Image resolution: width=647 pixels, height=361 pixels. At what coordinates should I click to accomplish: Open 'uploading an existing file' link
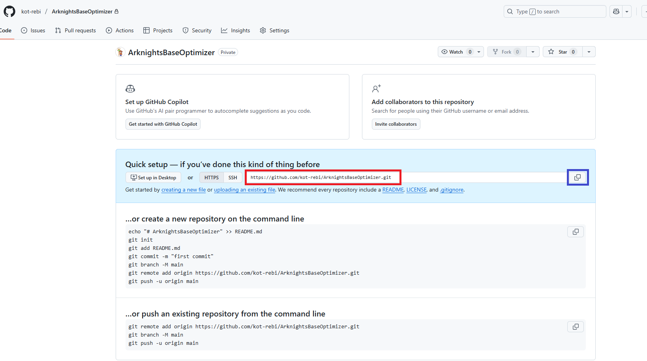tap(245, 190)
